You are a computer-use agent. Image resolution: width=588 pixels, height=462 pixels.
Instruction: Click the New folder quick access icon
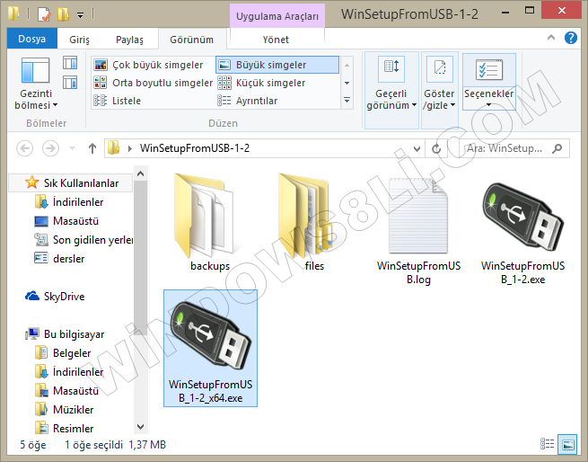pos(63,14)
